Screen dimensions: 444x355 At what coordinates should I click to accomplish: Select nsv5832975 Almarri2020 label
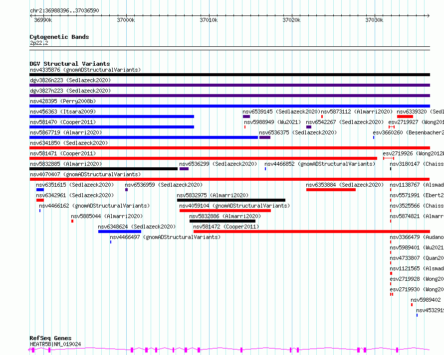[x=213, y=195]
